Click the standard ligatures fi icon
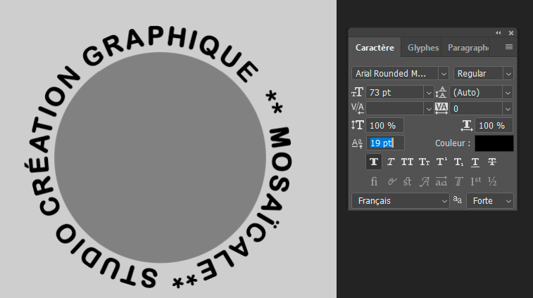533x298 pixels. click(373, 181)
